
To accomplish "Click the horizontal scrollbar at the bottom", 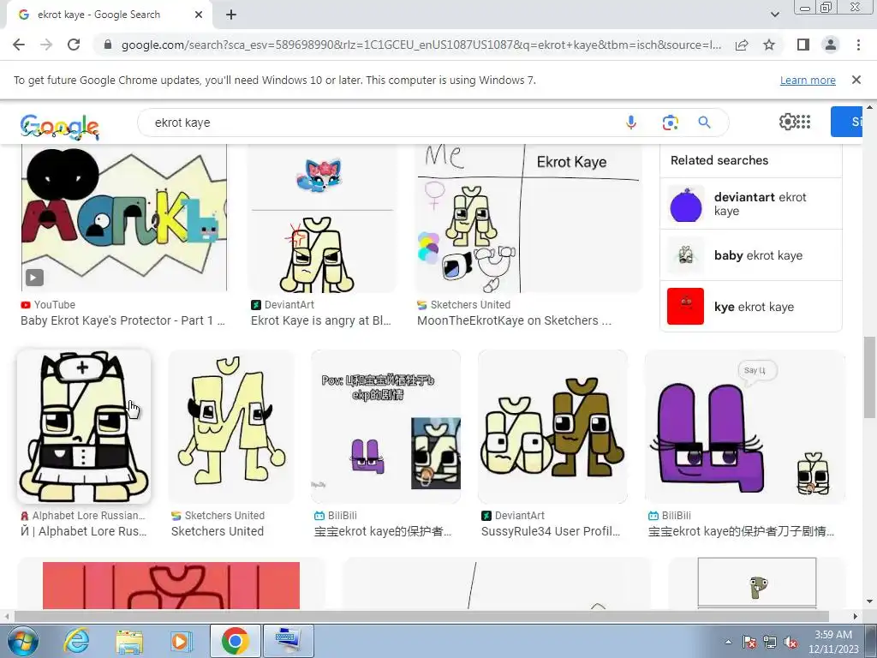I will coord(421,616).
